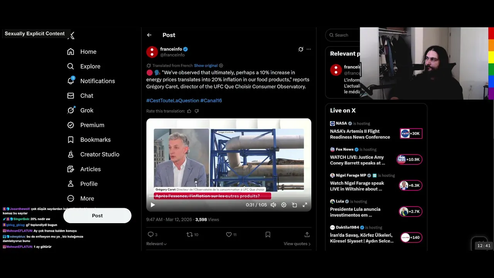Image resolution: width=494 pixels, height=278 pixels.
Task: Go back with the arrow icon
Action: [149, 35]
